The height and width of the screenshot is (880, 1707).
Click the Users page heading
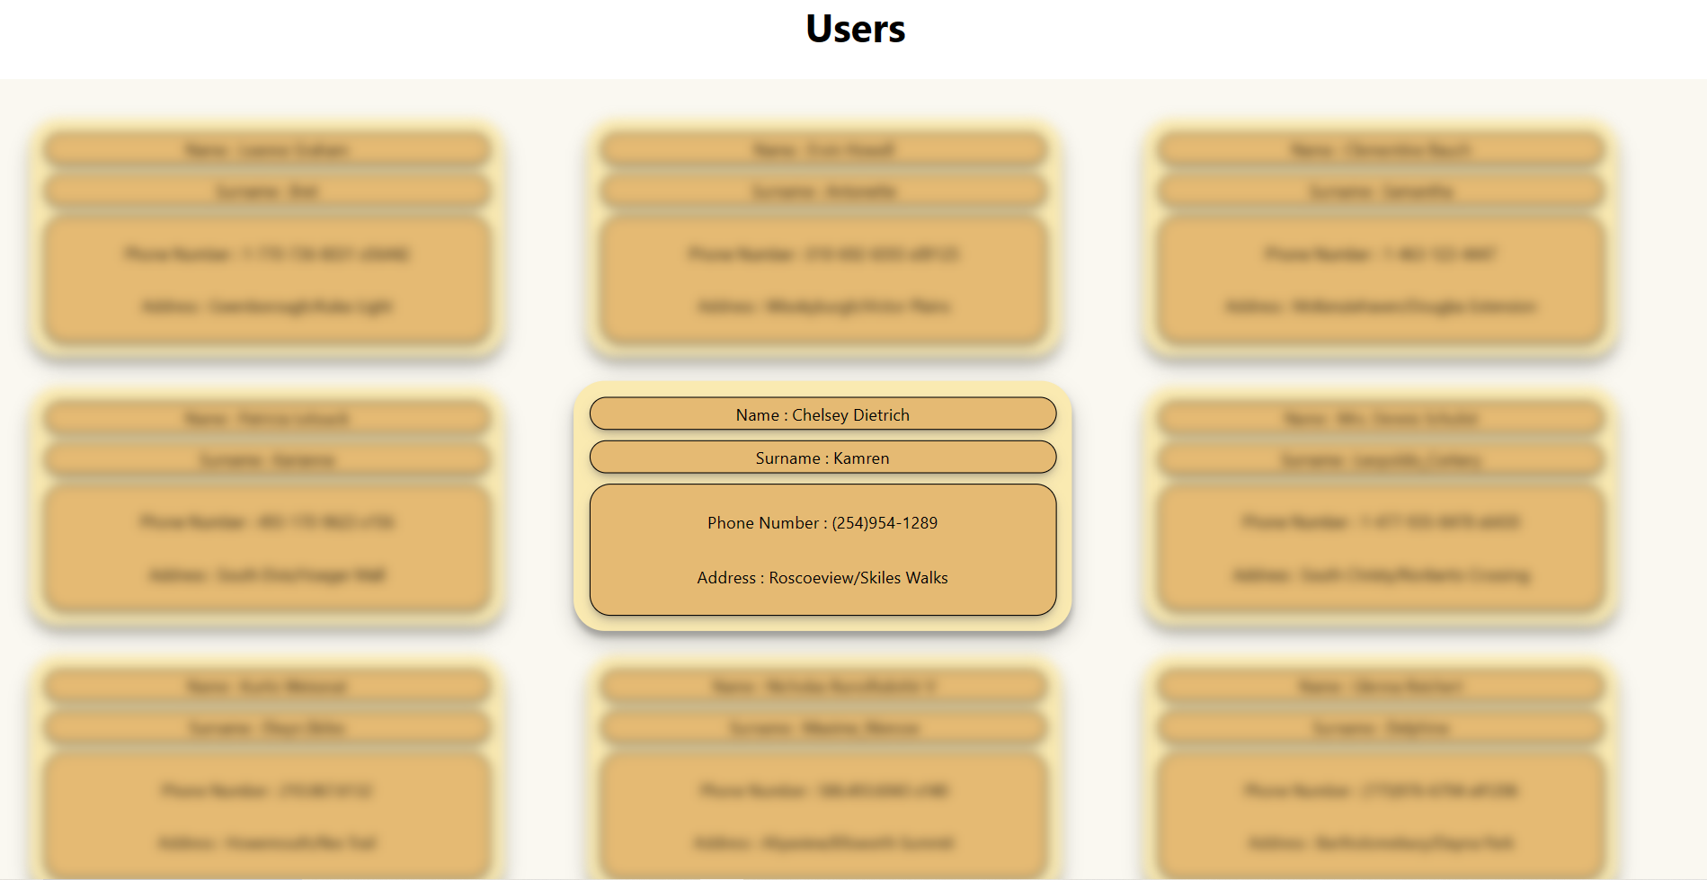pos(854,29)
